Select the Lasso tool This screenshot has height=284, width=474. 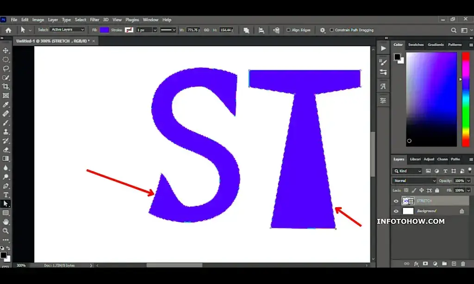click(x=6, y=68)
